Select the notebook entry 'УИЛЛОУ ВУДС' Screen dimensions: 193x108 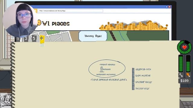coord(142,88)
